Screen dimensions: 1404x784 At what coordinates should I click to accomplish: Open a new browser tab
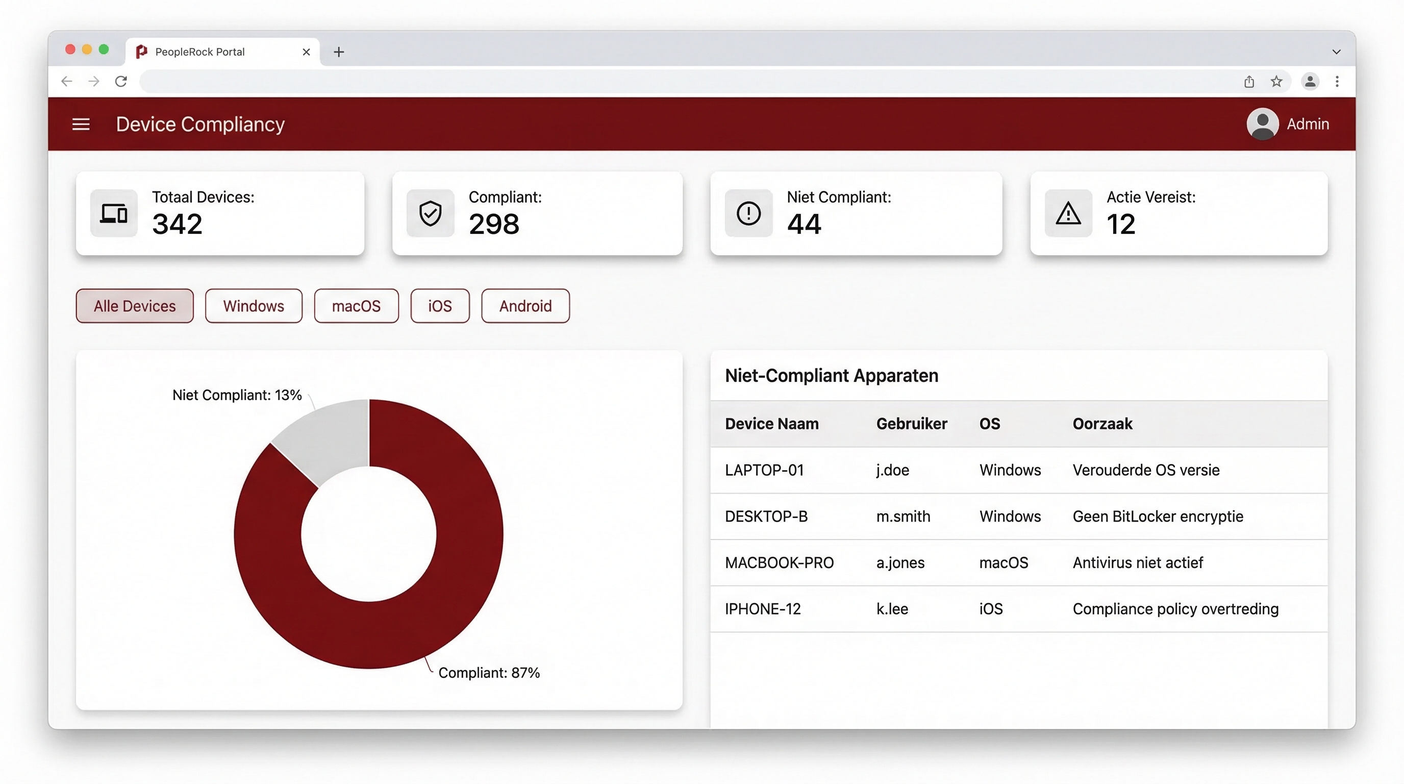(x=339, y=52)
